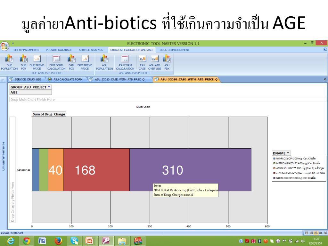Switch to PROVIDE DATABASE ribbon tab

(59, 50)
